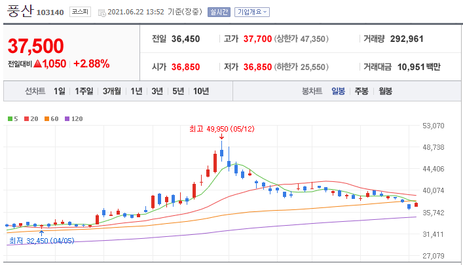The width and height of the screenshot is (463, 265).
Task: Select the 10년 line chart tab
Action: click(201, 91)
